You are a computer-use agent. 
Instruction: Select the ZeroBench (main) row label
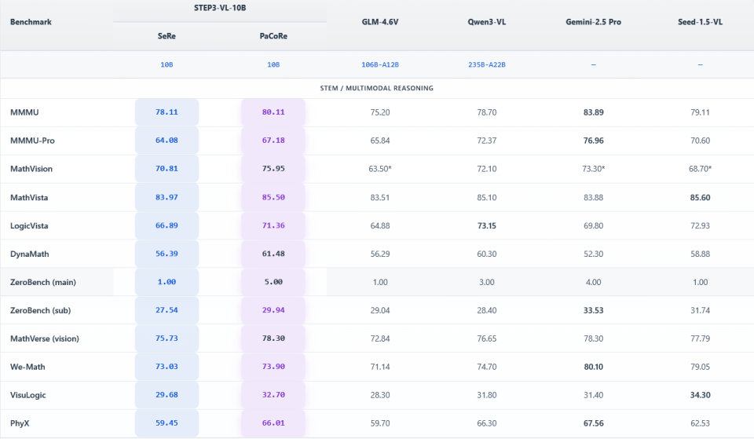pyautogui.click(x=42, y=282)
